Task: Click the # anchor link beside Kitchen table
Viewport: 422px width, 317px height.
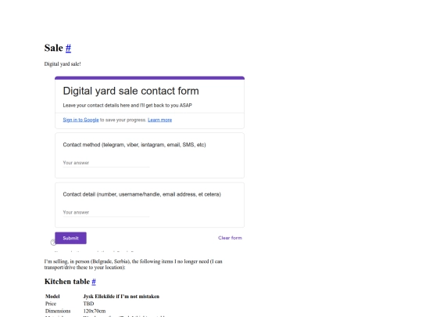Action: tap(94, 282)
